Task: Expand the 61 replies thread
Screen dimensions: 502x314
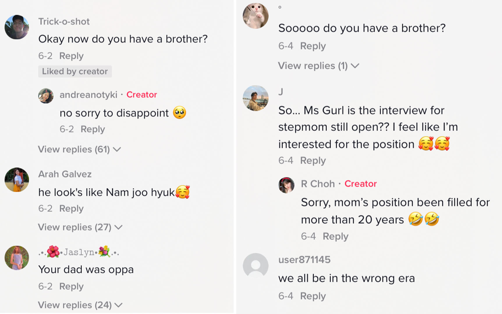Action: click(x=79, y=149)
